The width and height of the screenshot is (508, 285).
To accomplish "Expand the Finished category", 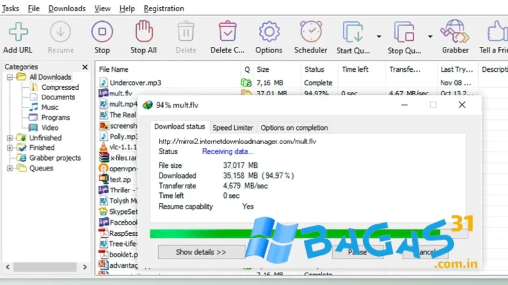I will (10, 147).
